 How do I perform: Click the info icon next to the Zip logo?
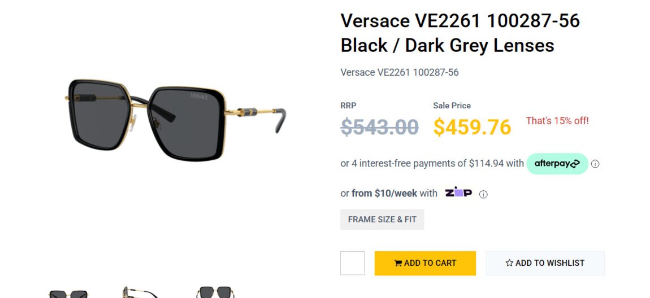point(483,194)
